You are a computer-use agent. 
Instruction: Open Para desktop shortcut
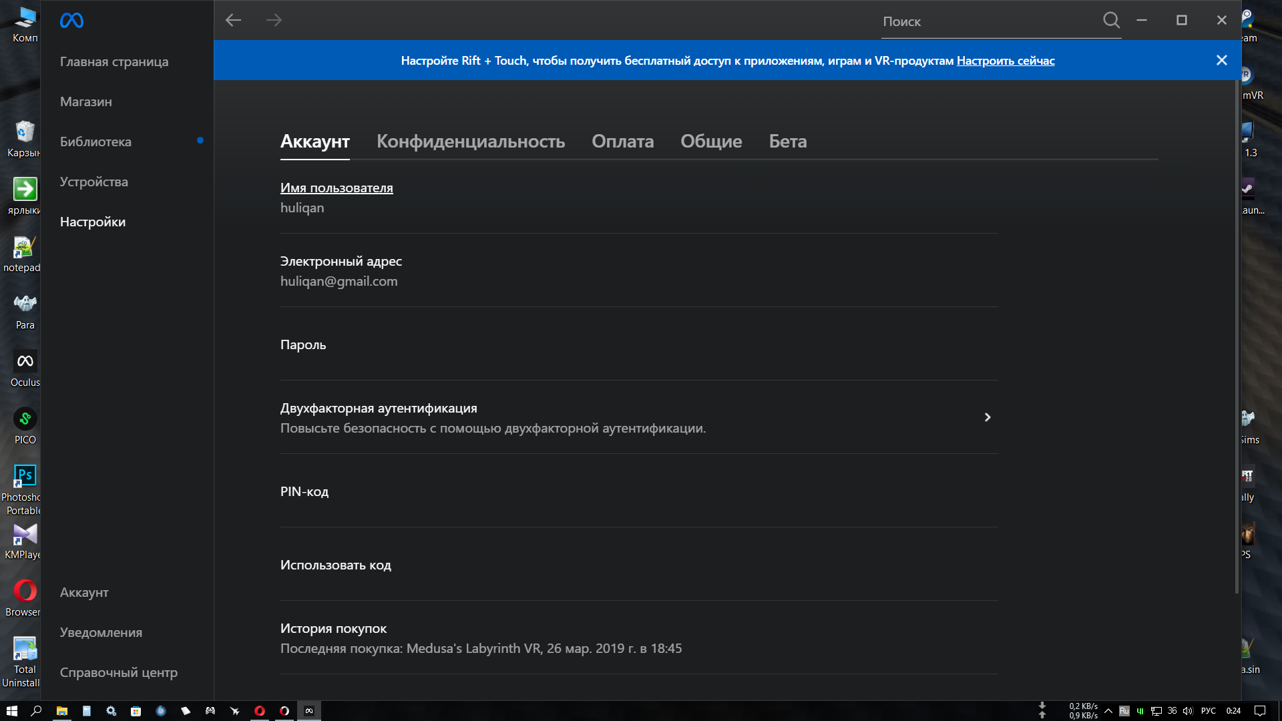25,311
